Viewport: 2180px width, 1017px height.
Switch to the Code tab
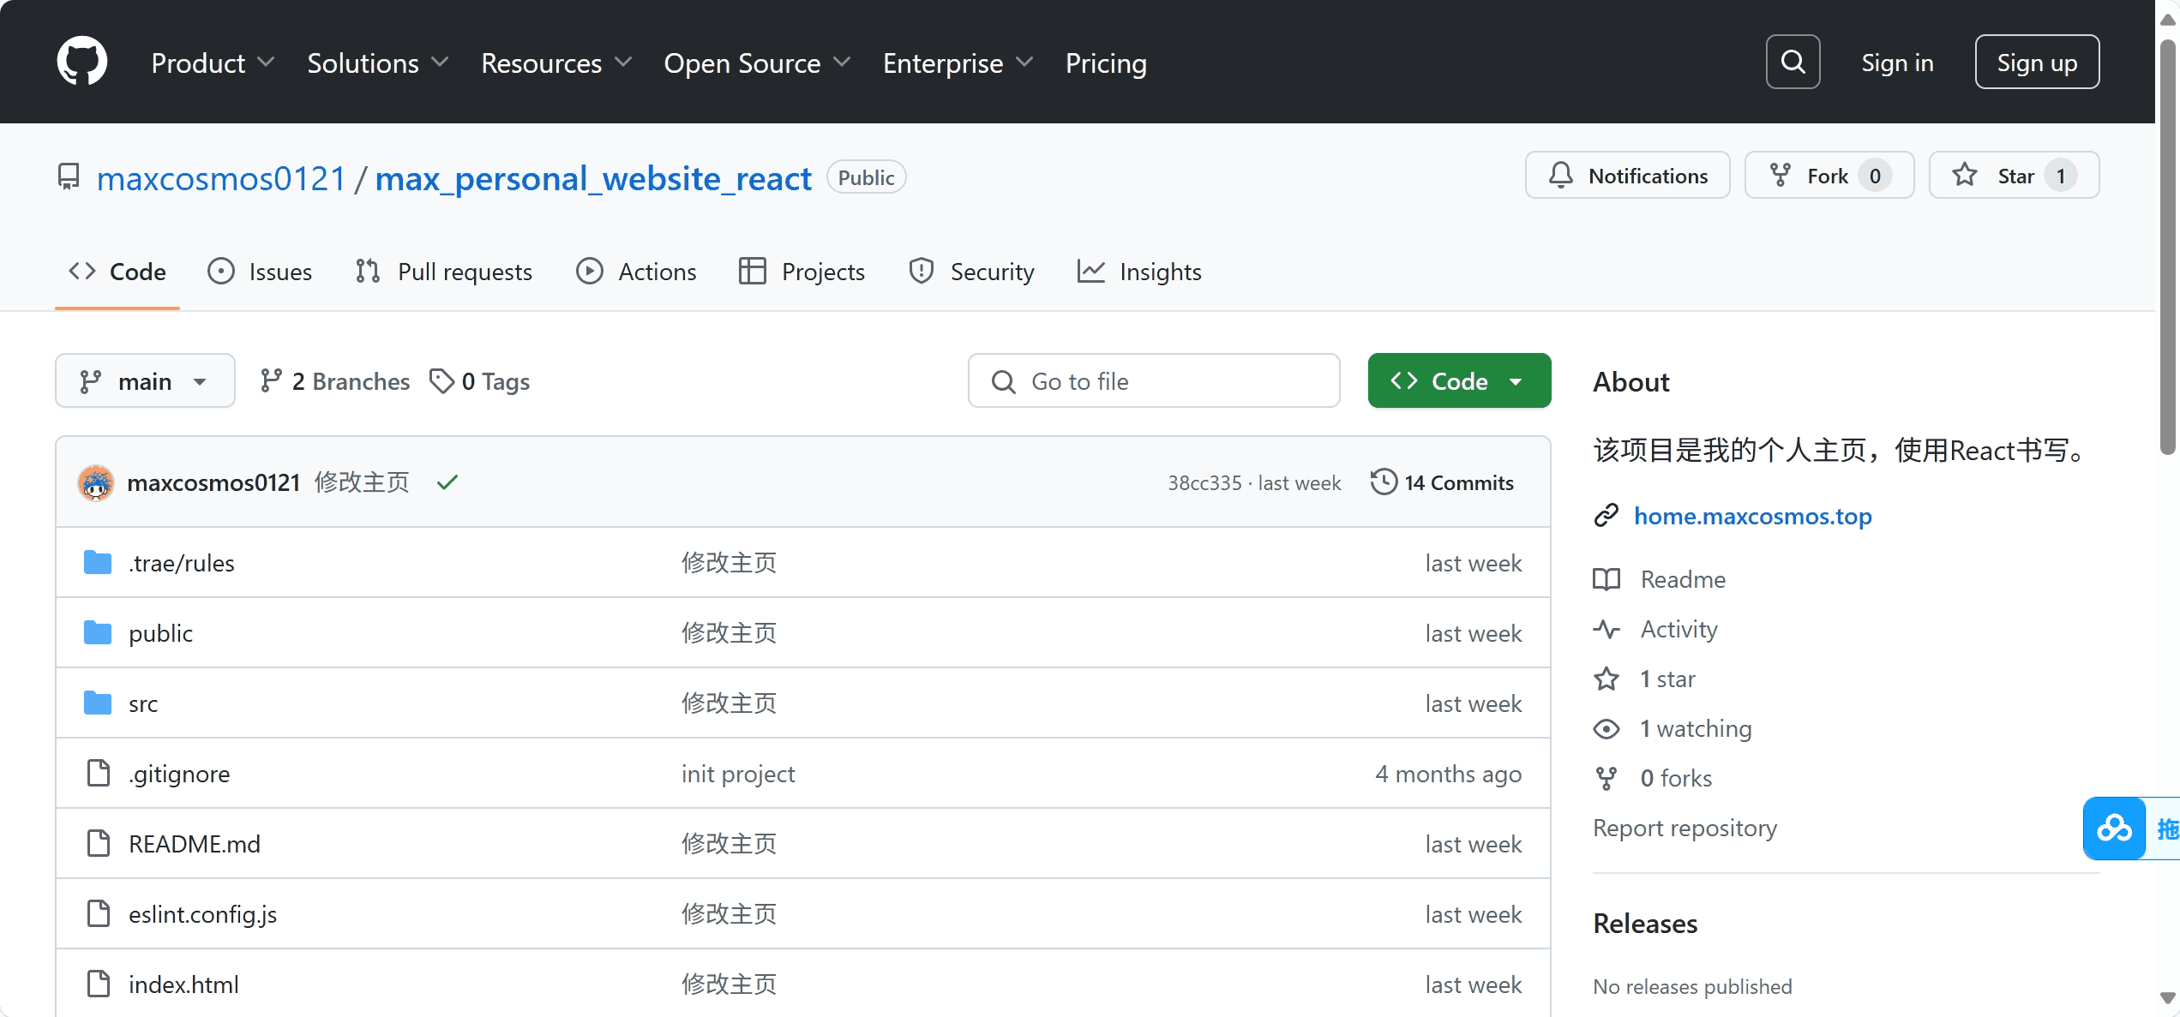[x=117, y=272]
